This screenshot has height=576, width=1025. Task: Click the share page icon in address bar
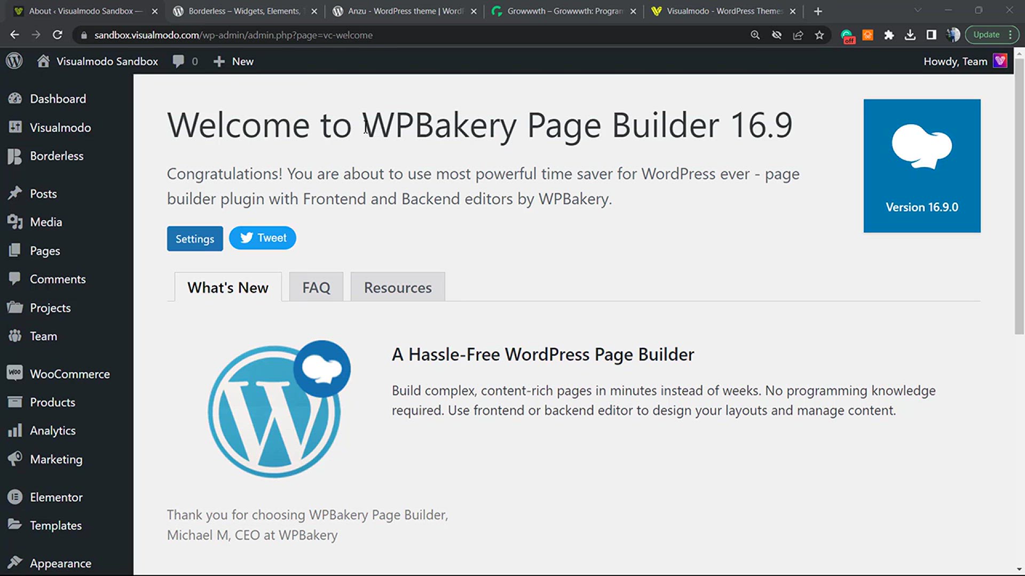[x=798, y=35]
